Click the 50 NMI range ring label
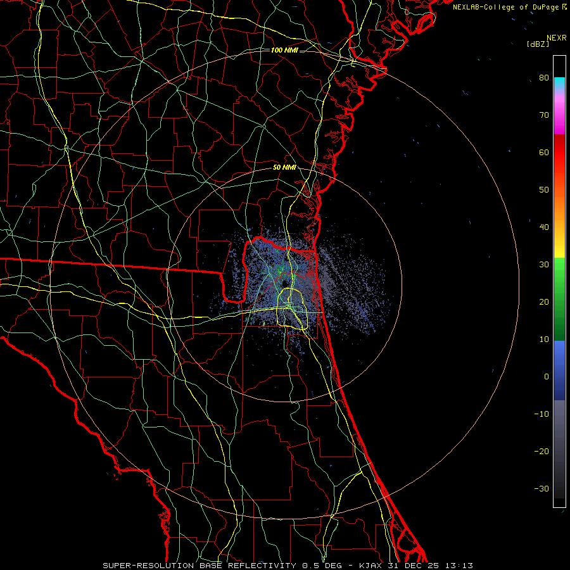Image resolution: width=570 pixels, height=570 pixels. coord(284,168)
